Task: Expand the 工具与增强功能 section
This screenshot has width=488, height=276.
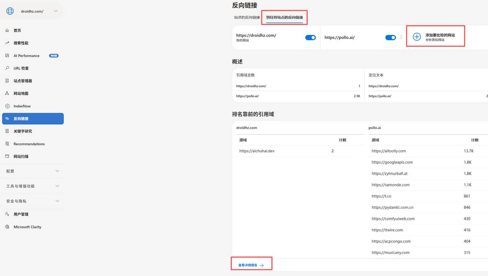Action: (x=33, y=186)
